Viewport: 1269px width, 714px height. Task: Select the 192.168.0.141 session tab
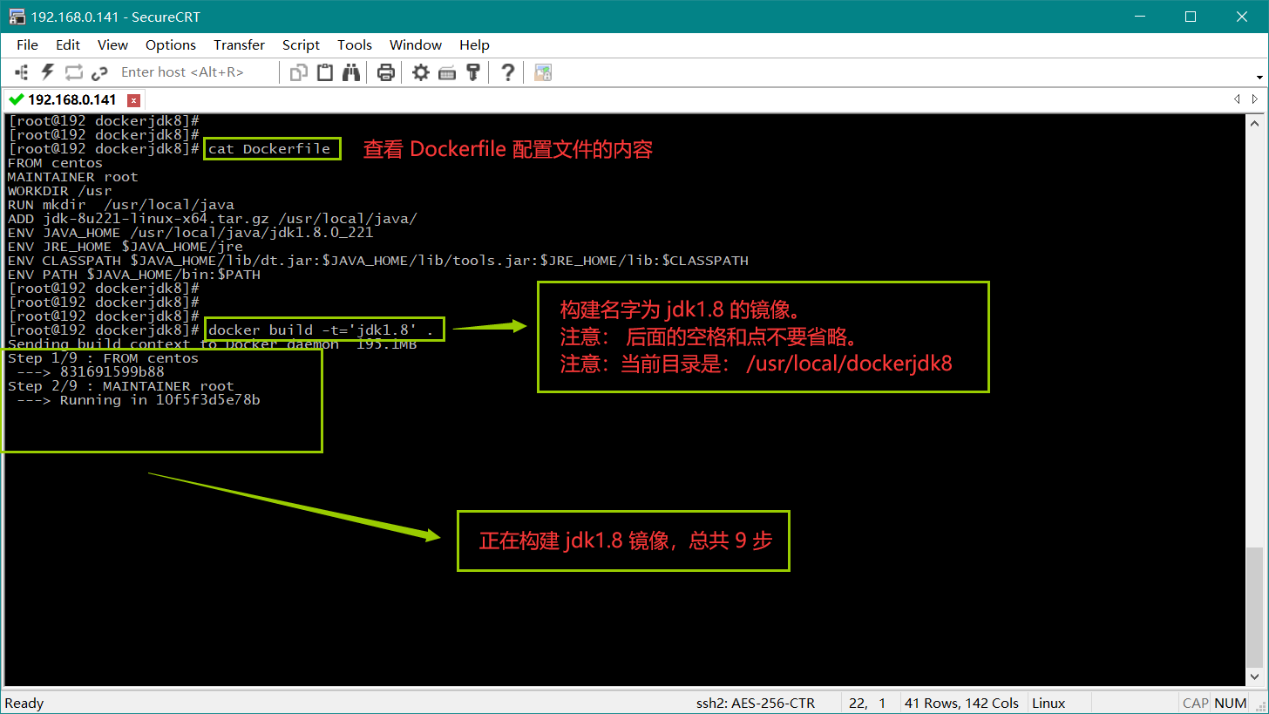coord(71,100)
